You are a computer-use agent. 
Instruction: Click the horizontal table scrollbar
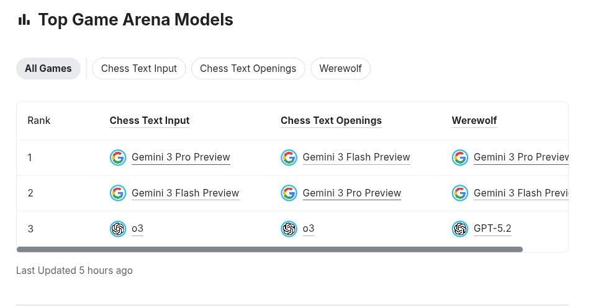pos(269,249)
